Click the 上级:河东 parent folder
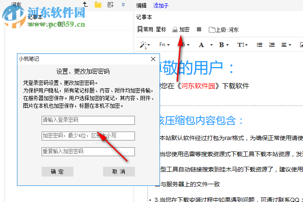Screen dimensions: 303x202 [x=224, y=30]
